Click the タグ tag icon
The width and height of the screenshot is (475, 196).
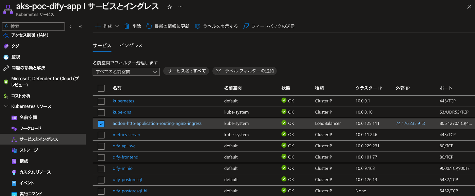pos(6,46)
